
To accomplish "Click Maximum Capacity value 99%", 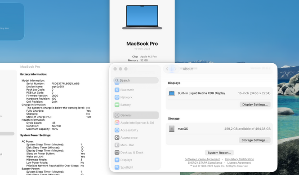I will pos(55,129).
